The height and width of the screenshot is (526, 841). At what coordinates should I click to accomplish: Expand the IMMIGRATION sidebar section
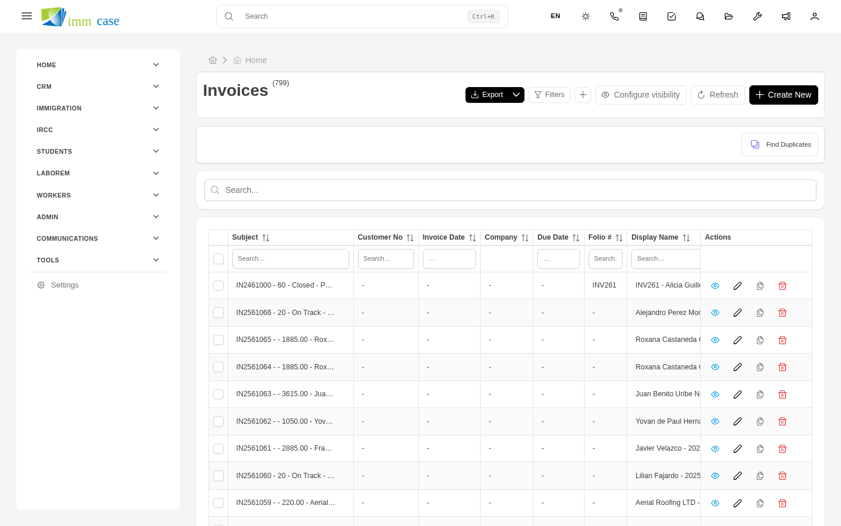98,108
